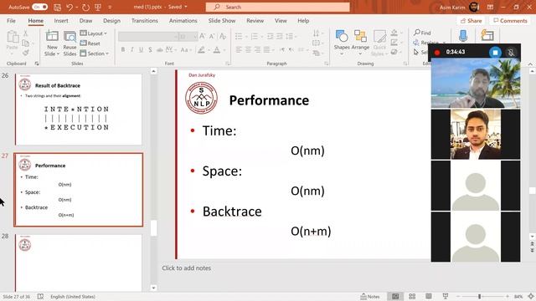Click to add notes area

click(186, 268)
